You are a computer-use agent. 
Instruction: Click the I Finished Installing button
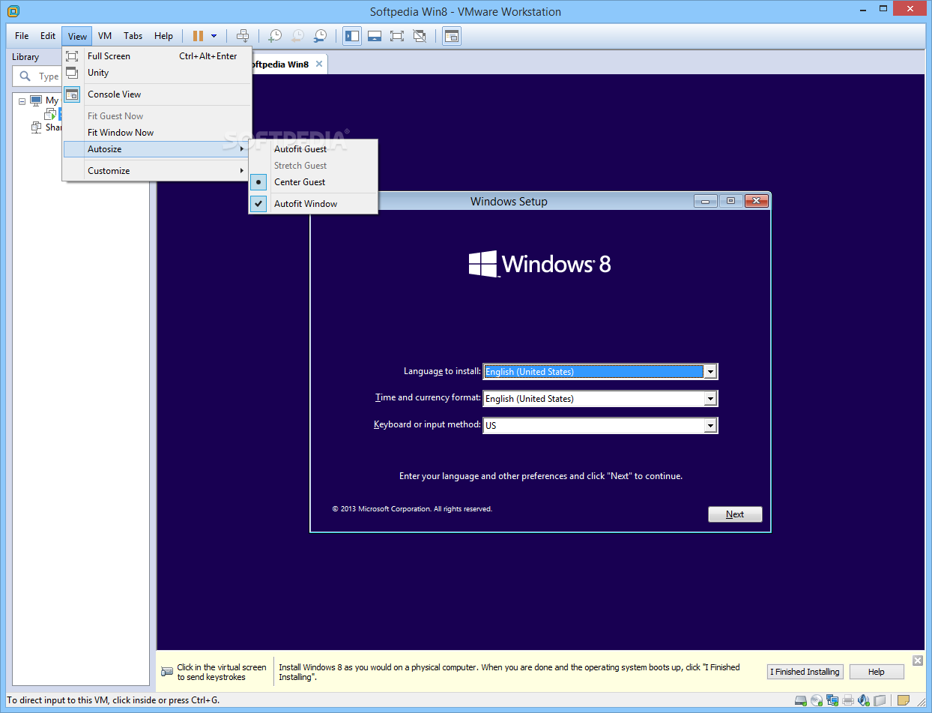point(805,672)
